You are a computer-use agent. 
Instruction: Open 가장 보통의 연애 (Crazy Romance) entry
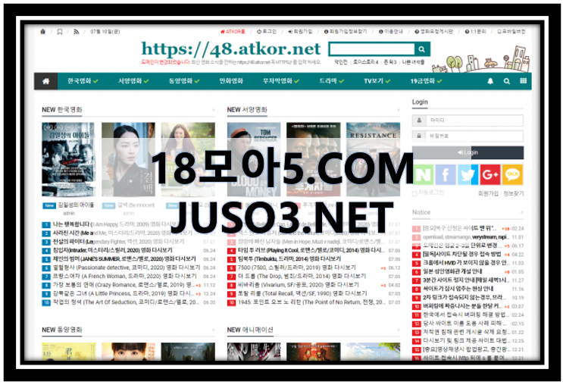coord(124,285)
